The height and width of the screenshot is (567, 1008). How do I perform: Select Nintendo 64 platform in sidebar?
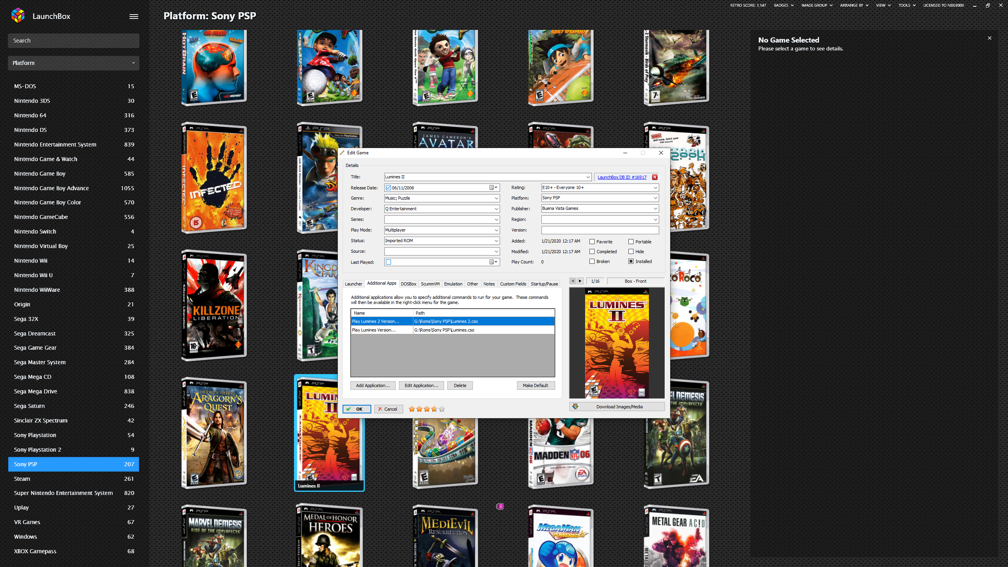tap(74, 115)
